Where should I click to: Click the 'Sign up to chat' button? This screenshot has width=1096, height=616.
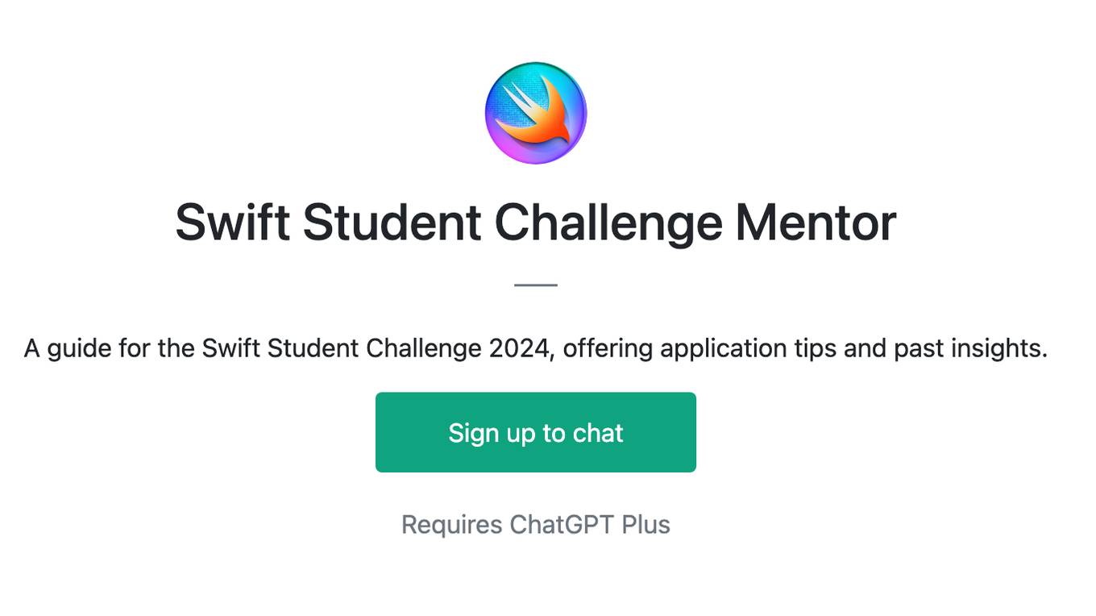(536, 432)
